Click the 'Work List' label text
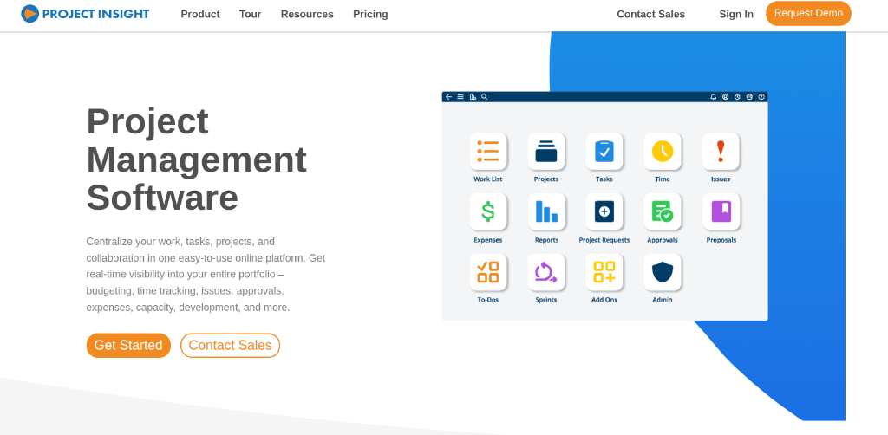The height and width of the screenshot is (435, 888). coord(487,179)
